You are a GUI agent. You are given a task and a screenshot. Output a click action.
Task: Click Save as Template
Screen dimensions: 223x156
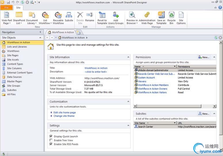161,18
